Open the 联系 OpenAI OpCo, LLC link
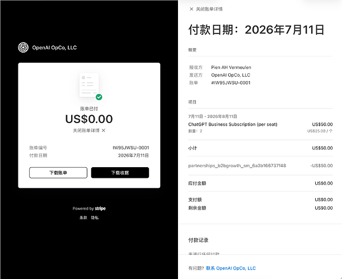Screen dimensions: 342x279 [x=231, y=268]
